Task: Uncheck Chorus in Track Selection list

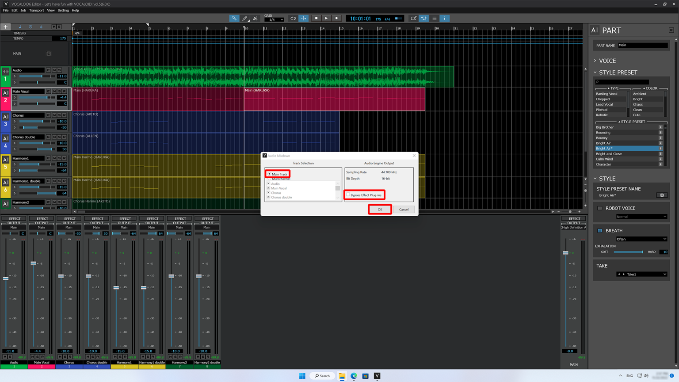Action: click(269, 193)
